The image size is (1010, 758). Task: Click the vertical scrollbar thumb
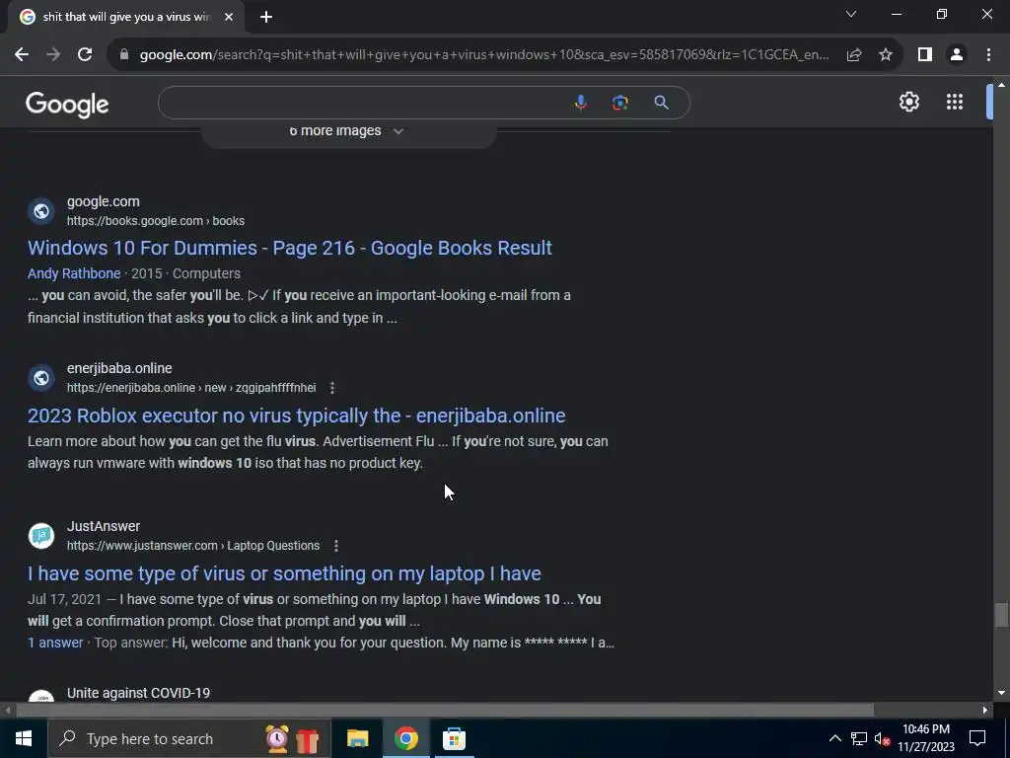point(1000,614)
